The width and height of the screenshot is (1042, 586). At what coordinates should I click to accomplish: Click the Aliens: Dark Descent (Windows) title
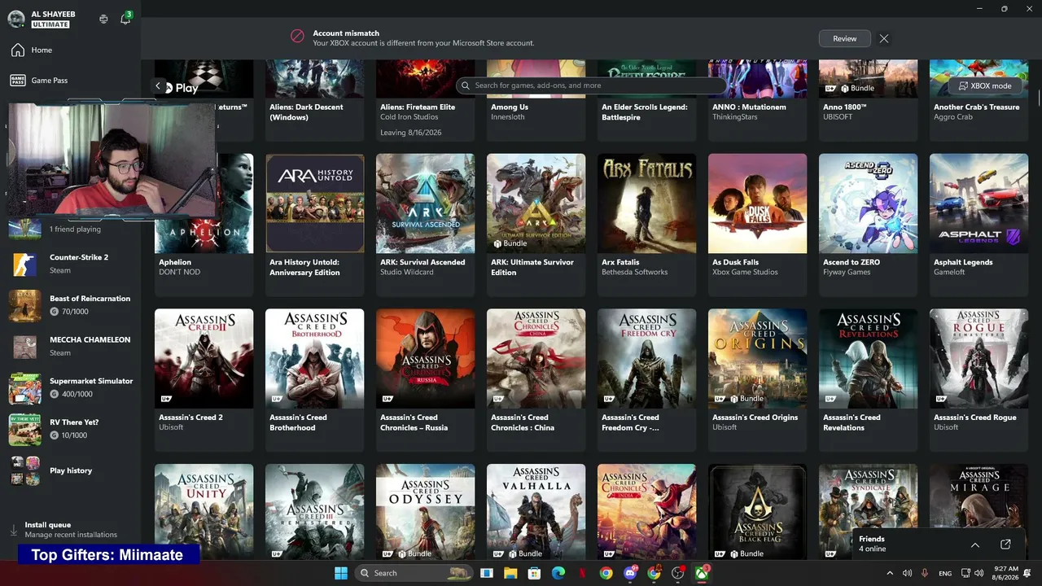tap(306, 112)
